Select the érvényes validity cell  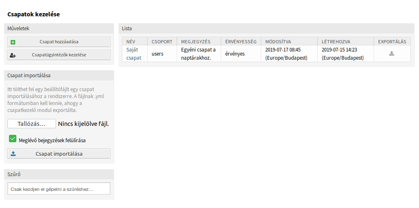tap(241, 54)
